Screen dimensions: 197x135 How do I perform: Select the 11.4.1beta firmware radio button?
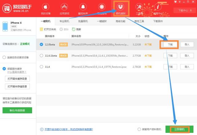(41, 56)
